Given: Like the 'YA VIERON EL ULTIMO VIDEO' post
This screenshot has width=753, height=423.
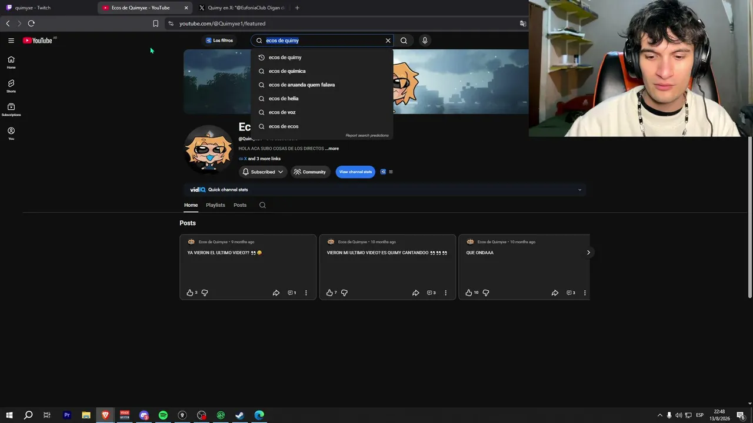Looking at the screenshot, I should pyautogui.click(x=190, y=293).
